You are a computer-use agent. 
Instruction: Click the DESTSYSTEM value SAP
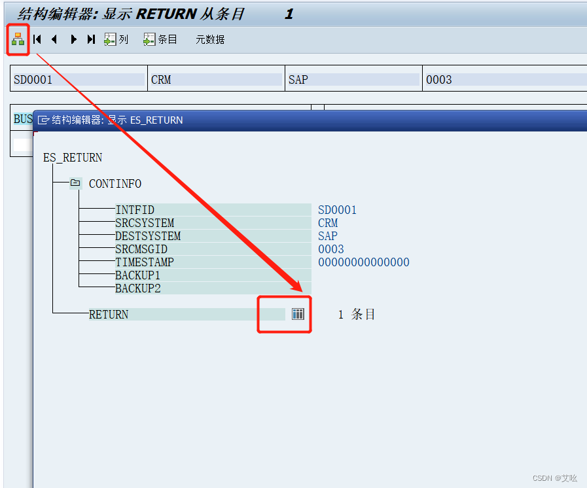[x=328, y=235]
